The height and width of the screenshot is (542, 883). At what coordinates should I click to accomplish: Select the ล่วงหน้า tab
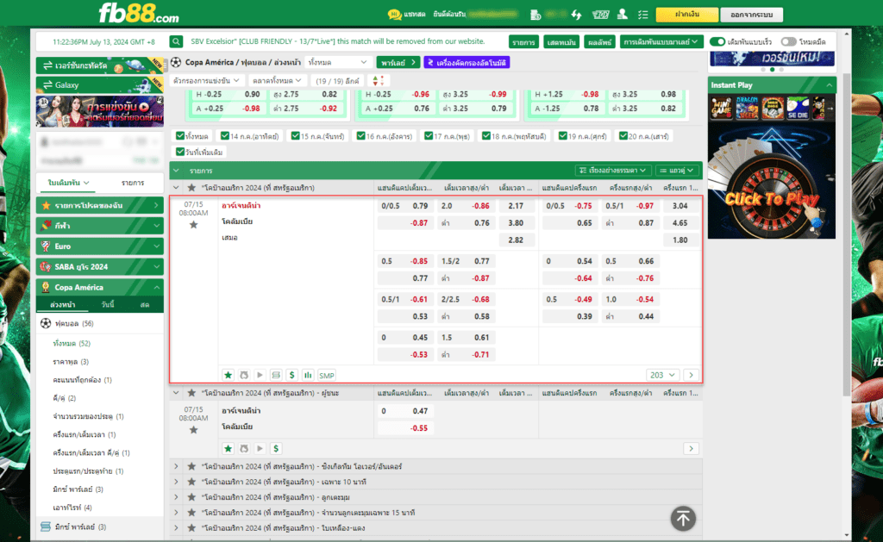coord(62,304)
